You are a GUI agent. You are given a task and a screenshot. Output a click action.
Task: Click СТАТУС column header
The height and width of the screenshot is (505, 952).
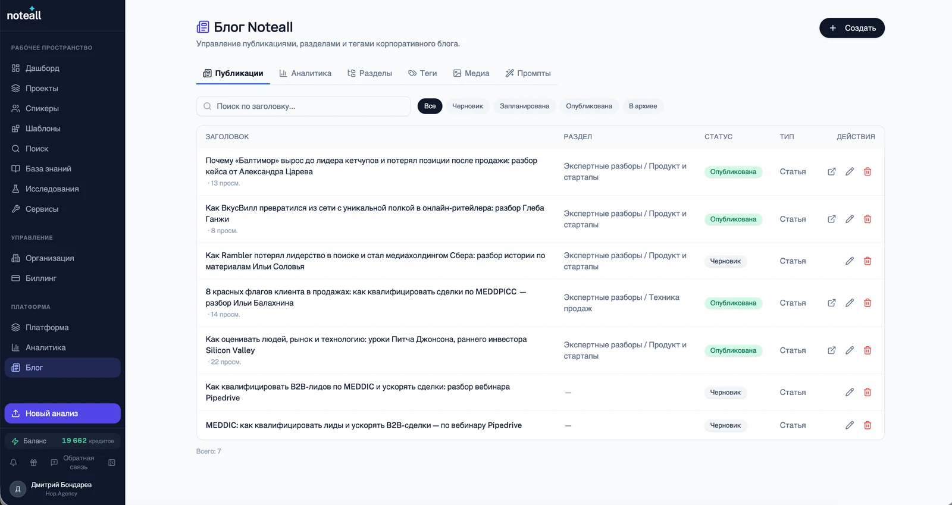pyautogui.click(x=718, y=137)
